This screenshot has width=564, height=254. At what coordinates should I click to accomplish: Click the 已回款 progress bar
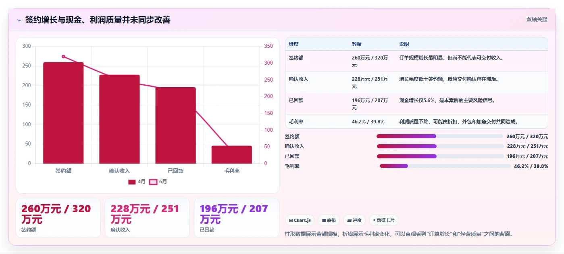pos(440,156)
